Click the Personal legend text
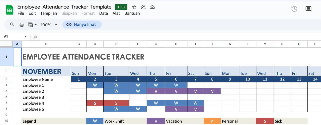 pyautogui.click(x=230, y=121)
